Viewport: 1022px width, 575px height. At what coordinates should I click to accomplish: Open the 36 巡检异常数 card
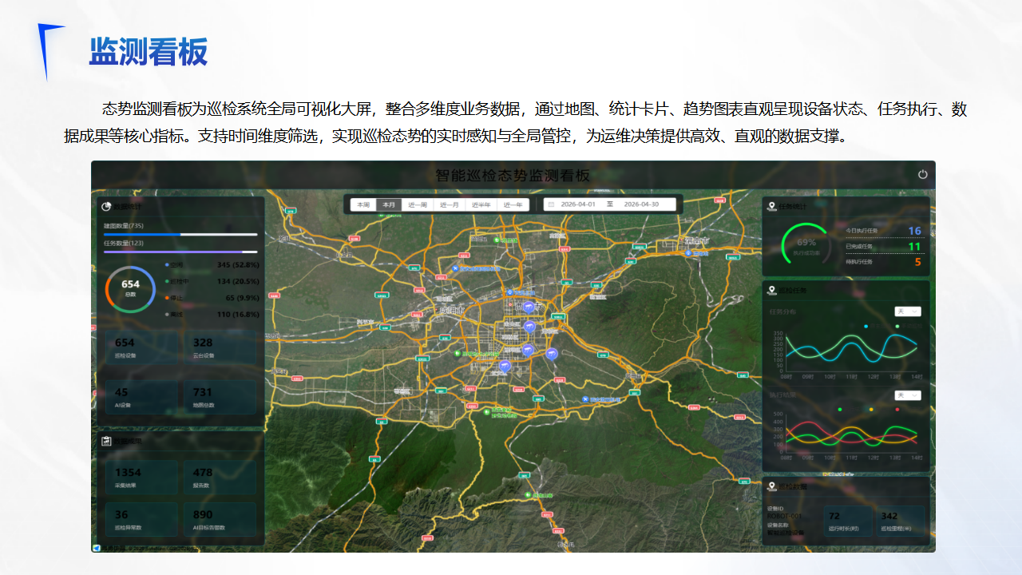click(x=142, y=519)
